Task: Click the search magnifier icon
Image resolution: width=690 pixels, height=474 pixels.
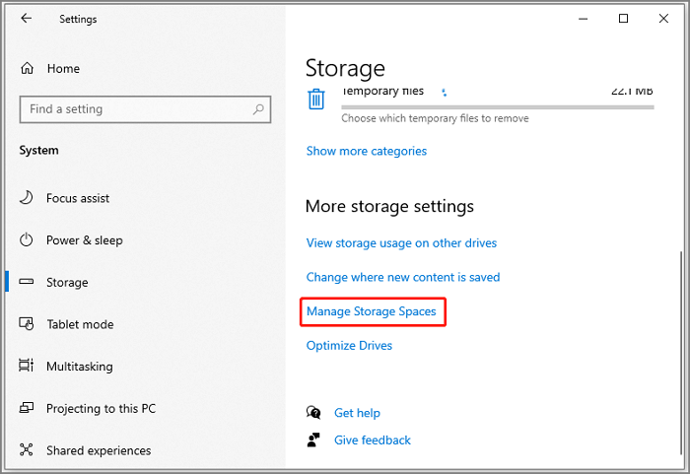Action: tap(259, 109)
